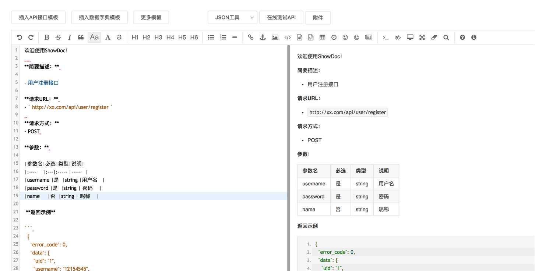Insert a hyperlink
This screenshot has width=535, height=271.
[x=251, y=37]
